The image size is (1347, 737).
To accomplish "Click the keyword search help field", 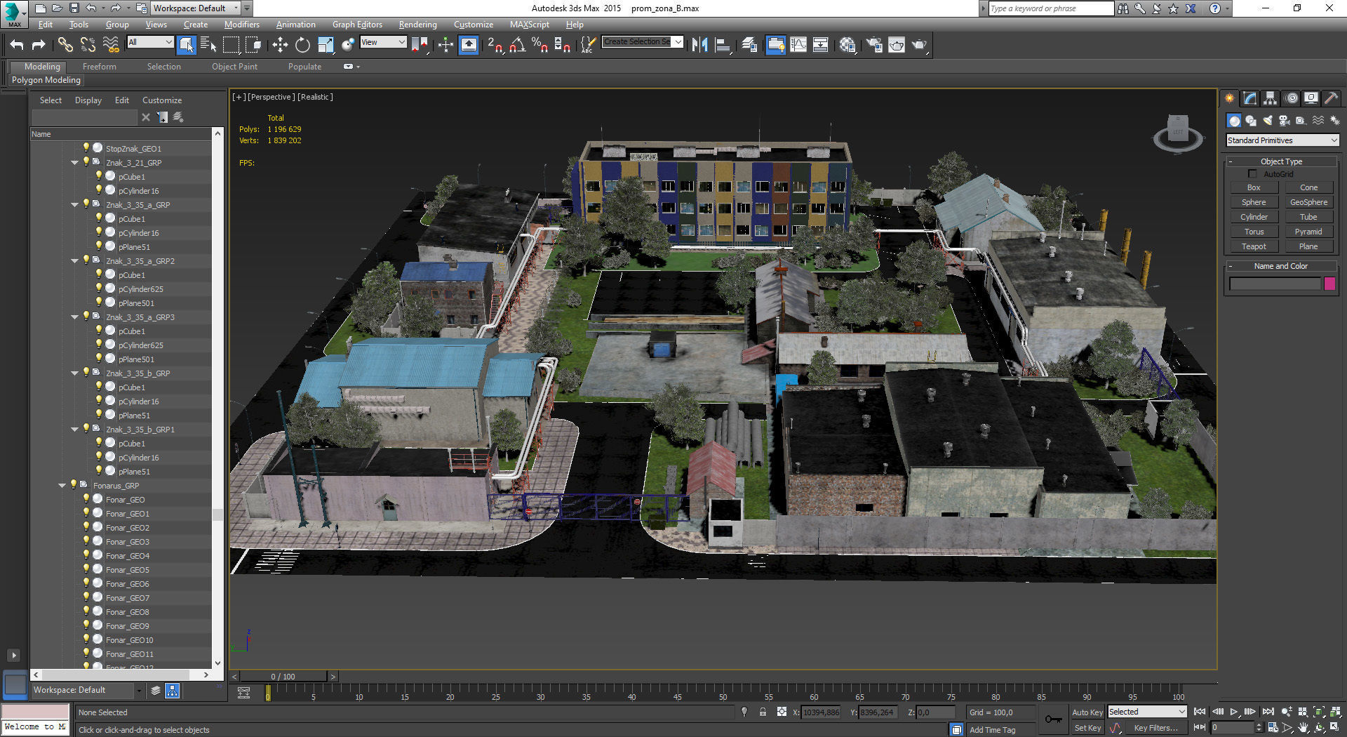I will click(x=1050, y=8).
